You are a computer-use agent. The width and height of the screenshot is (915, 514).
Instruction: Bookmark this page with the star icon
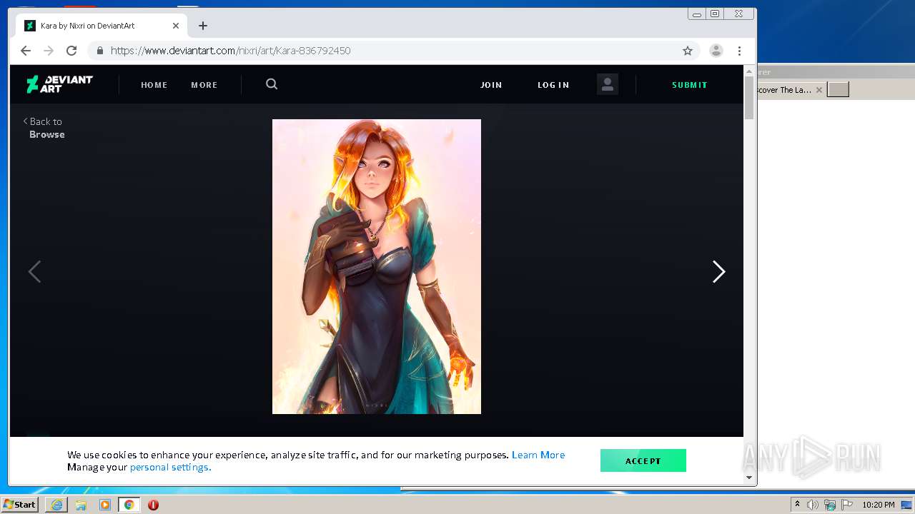(x=688, y=51)
